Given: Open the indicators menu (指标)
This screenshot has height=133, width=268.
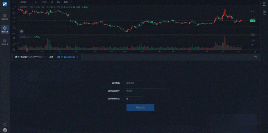Looking at the screenshot, I should coord(59,2).
